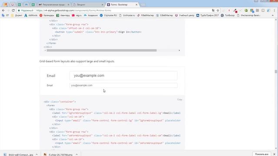Viewport: 278px width, 156px height.
Task: Open the reg.ru bookmark
Action: tap(77, 16)
